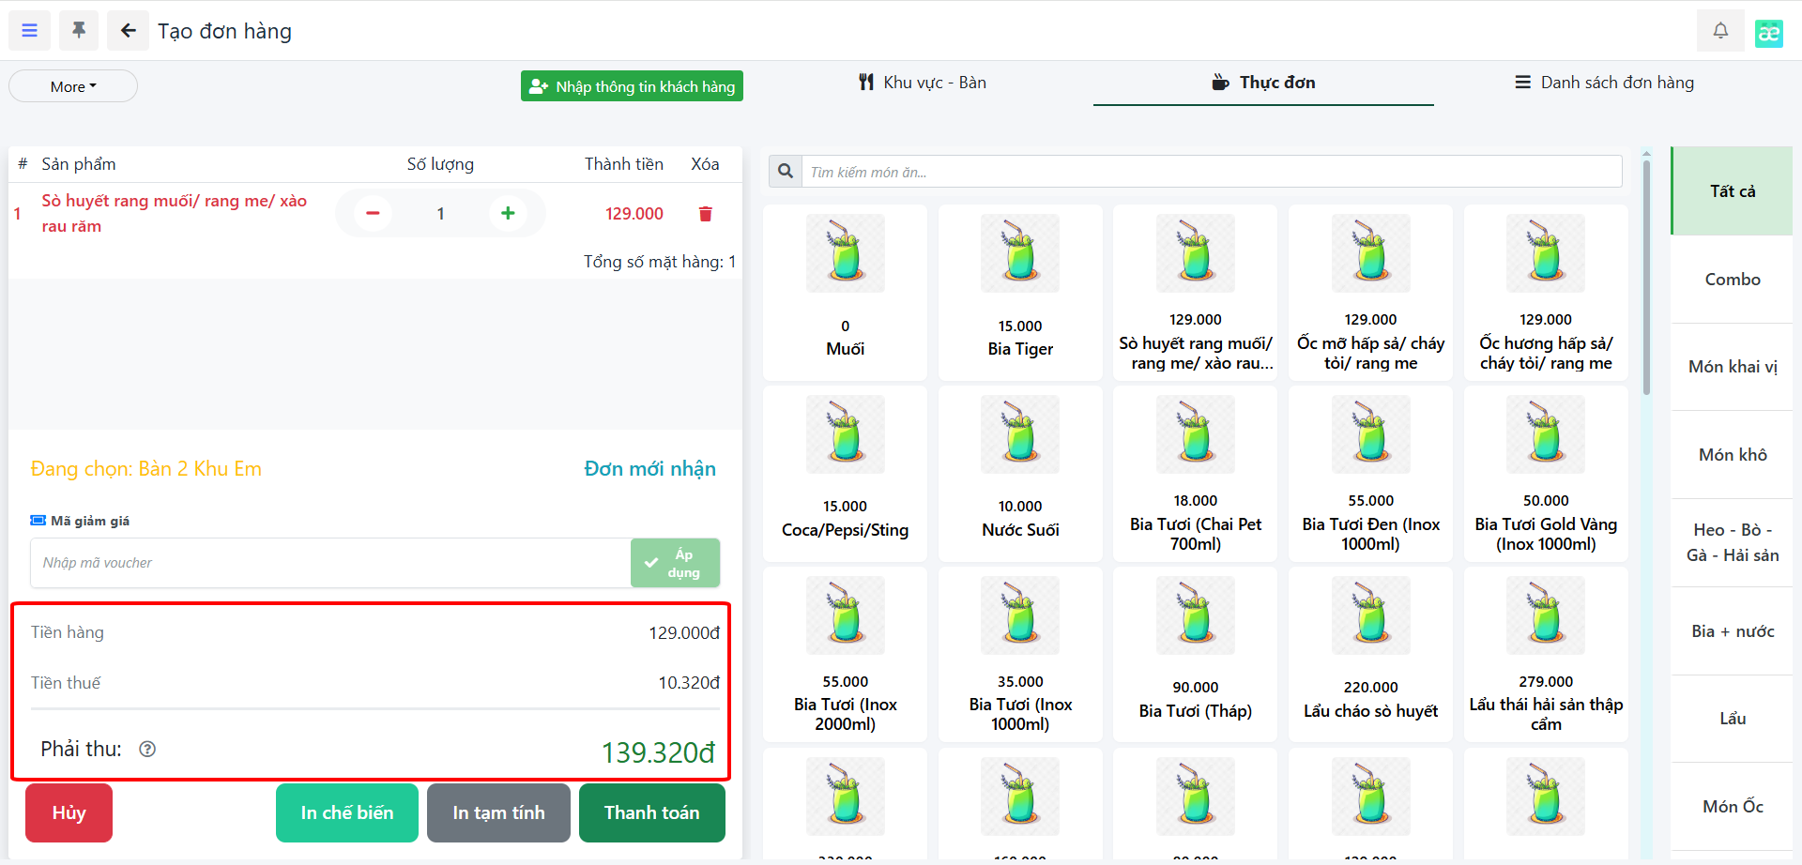Delete the Sò huyết item with trash icon
The height and width of the screenshot is (865, 1802).
(705, 214)
